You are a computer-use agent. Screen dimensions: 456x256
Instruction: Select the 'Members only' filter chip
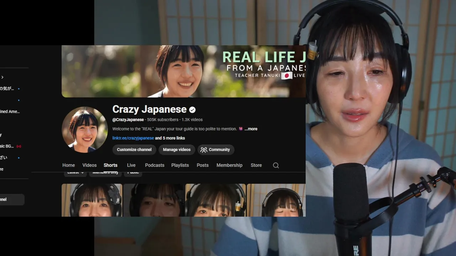[105, 173]
